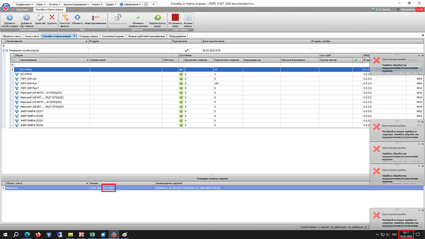Image resolution: width=425 pixels, height=239 pixels.
Task: Sort the ports grid by Комментарий column
Action: (x=126, y=60)
